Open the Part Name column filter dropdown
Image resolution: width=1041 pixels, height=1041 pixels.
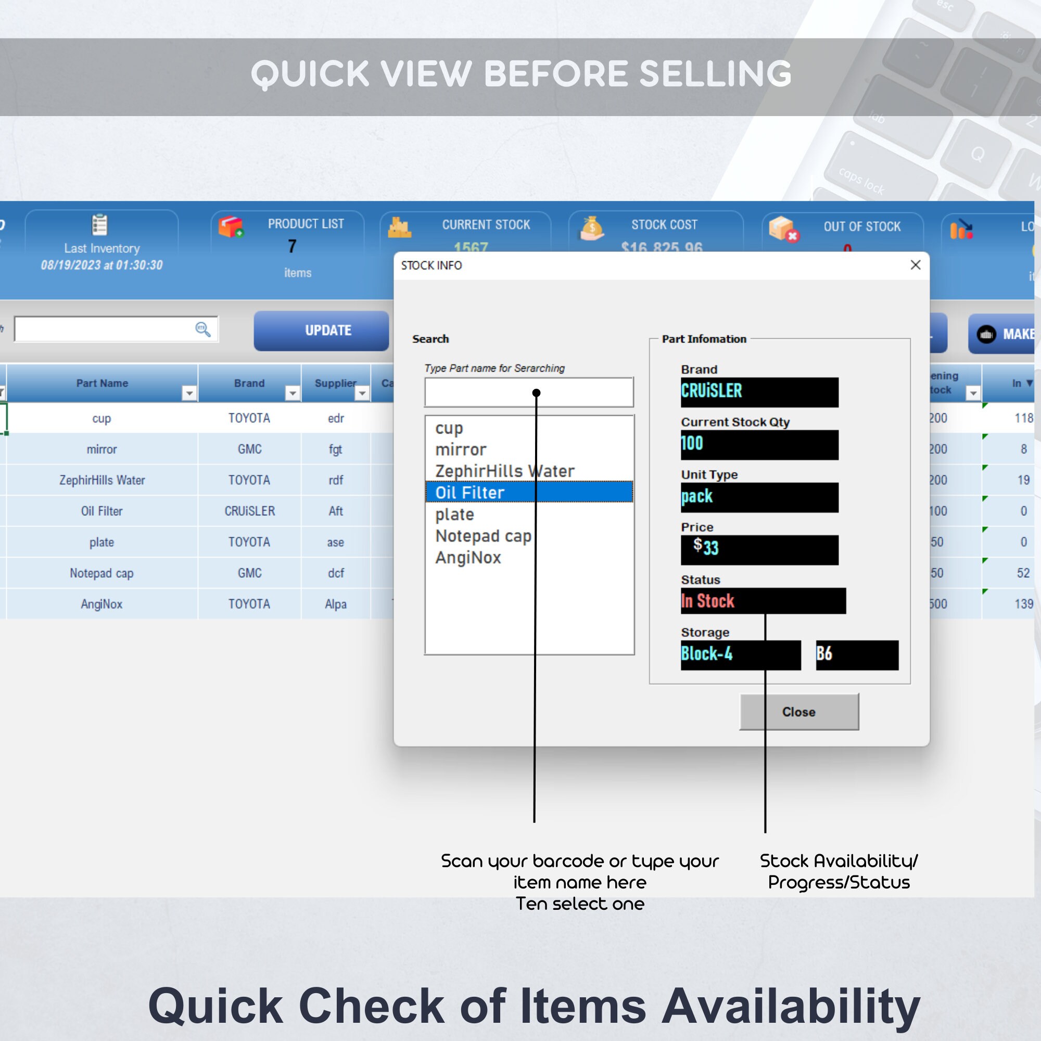point(189,393)
